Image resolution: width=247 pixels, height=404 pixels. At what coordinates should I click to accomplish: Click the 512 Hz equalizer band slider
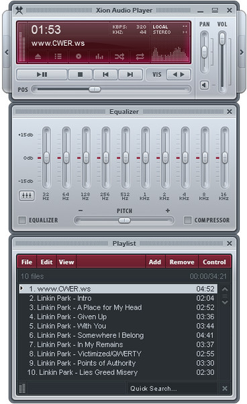126,158
